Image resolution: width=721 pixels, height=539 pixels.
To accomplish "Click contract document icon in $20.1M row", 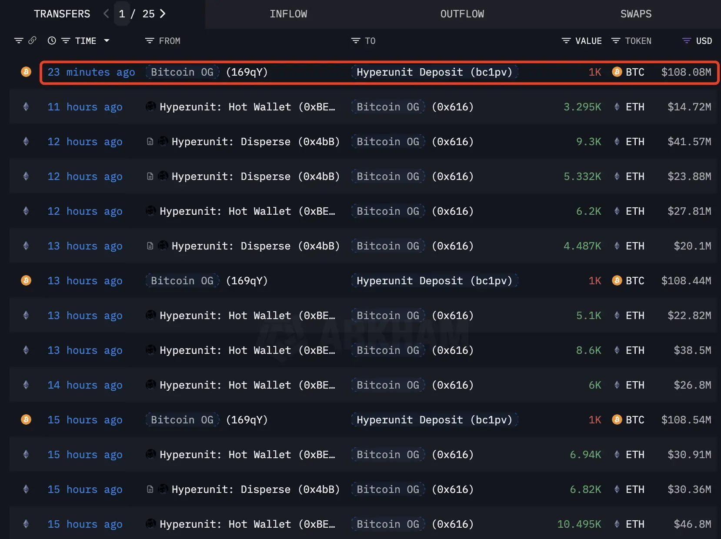I will point(150,246).
